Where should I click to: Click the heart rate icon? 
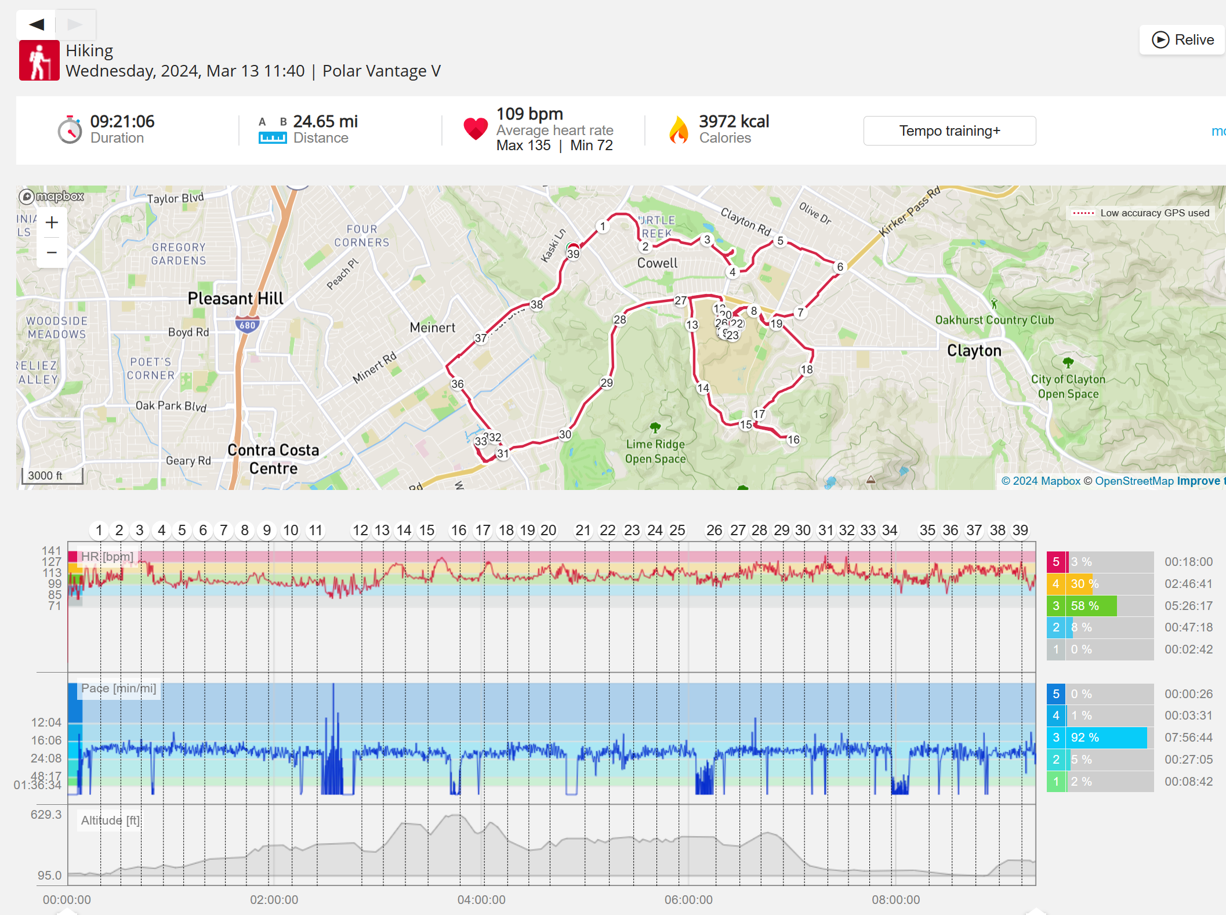click(x=475, y=129)
